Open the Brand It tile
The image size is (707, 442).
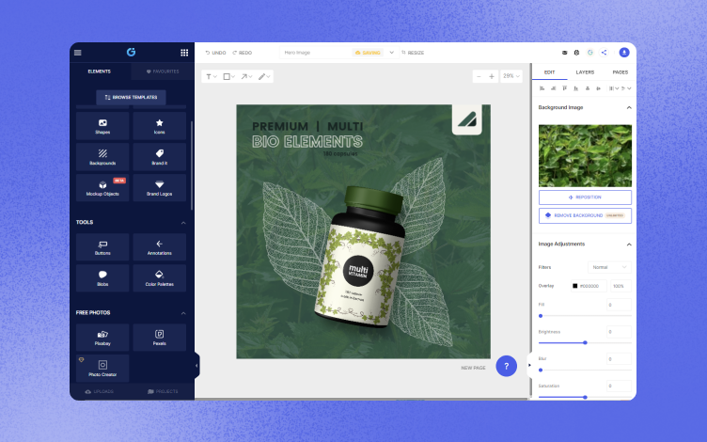click(159, 157)
